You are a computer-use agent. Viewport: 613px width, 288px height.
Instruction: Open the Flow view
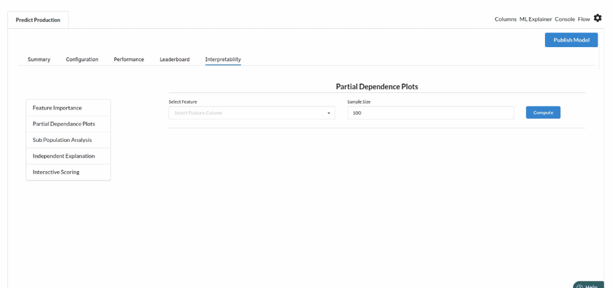(x=584, y=20)
